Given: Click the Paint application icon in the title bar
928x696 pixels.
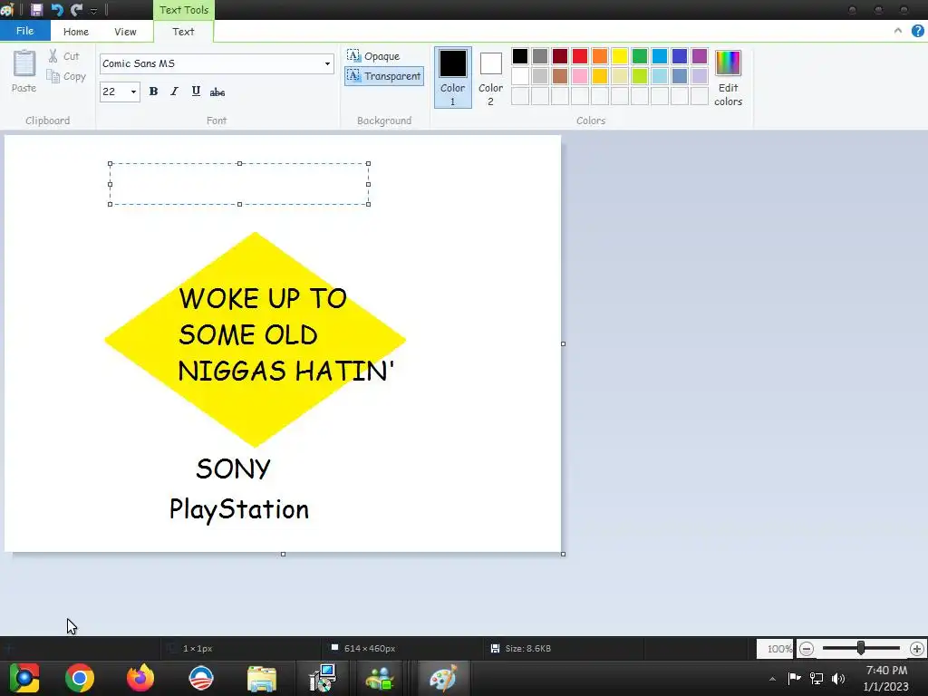Looking at the screenshot, I should [7, 9].
